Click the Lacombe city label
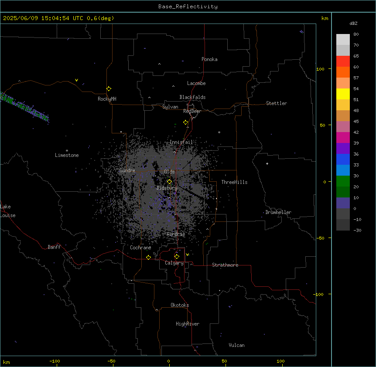Image resolution: width=376 pixels, height=367 pixels. pos(196,83)
